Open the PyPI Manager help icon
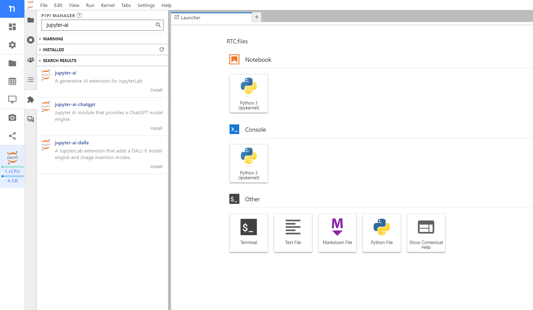The width and height of the screenshot is (533, 310). point(79,15)
